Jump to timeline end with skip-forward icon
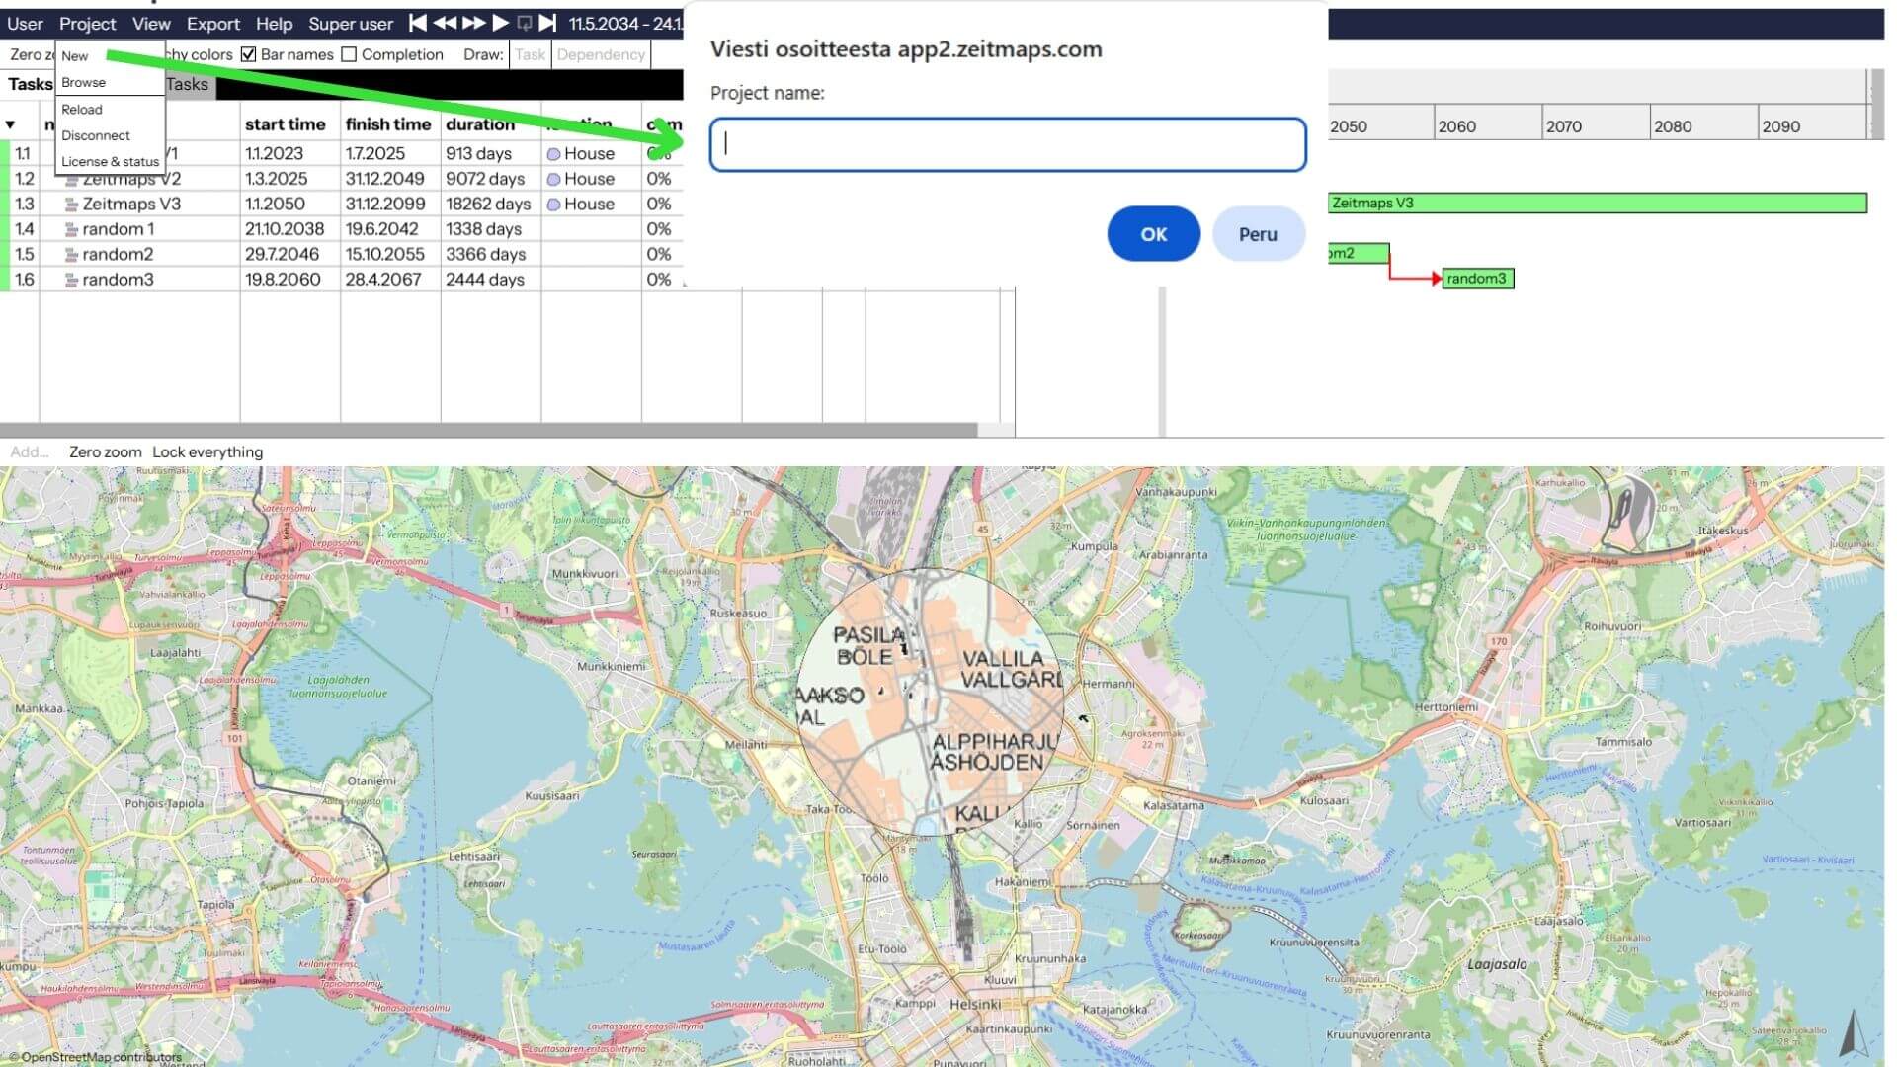 pos(547,23)
